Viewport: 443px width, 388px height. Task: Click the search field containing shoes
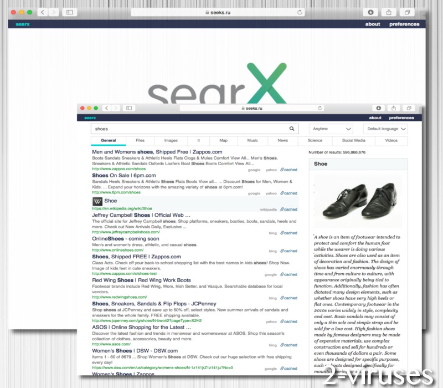coord(188,129)
